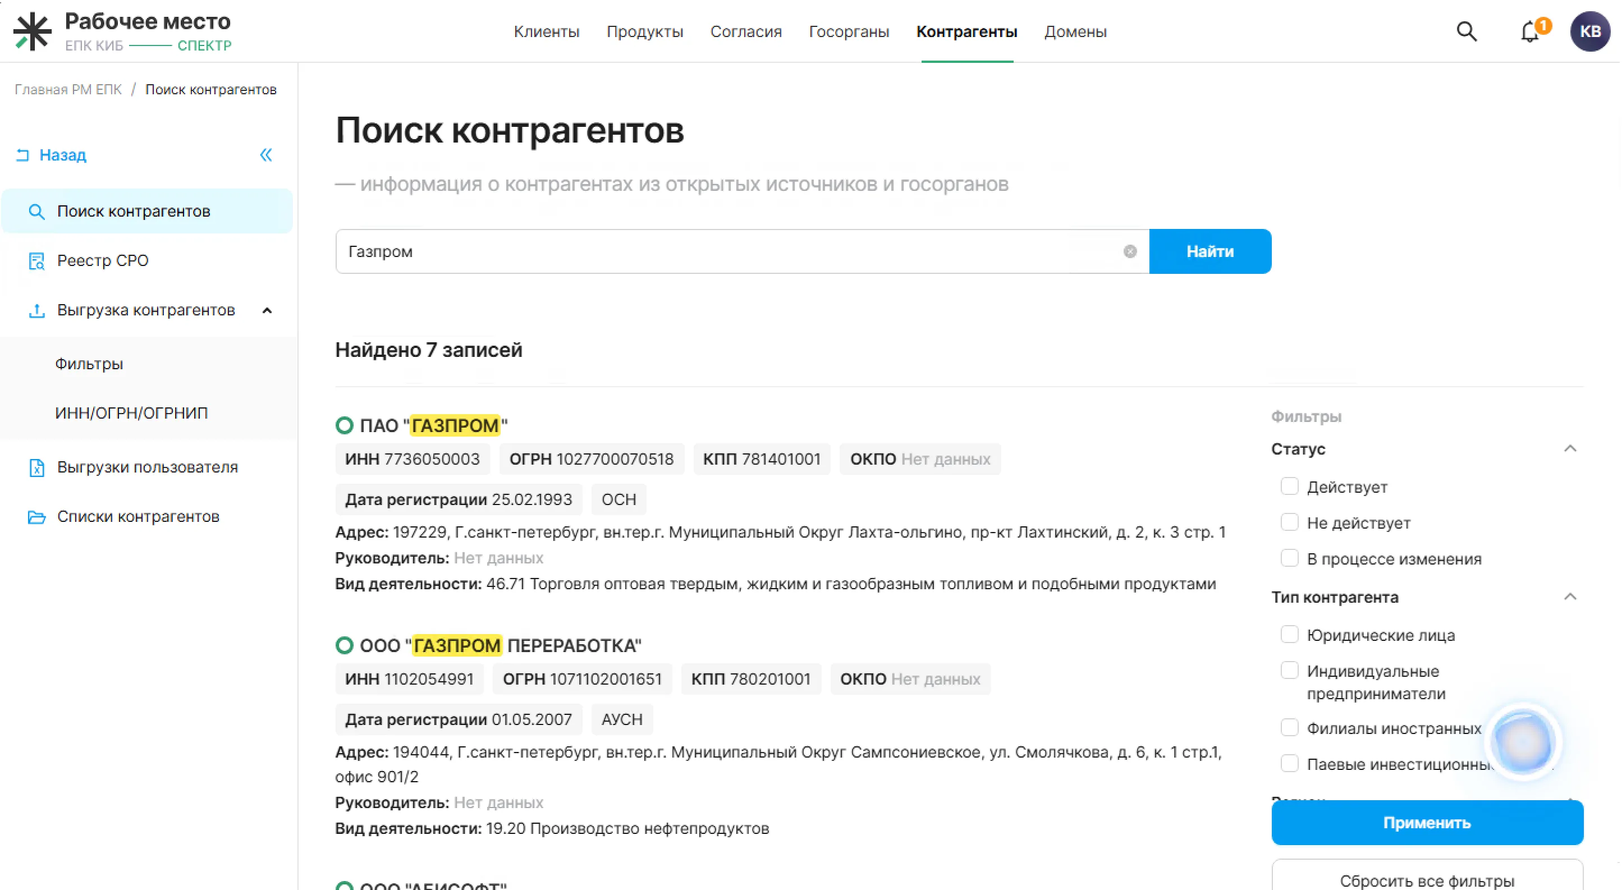Click the Назад arrow icon
1622x890 pixels.
22,155
